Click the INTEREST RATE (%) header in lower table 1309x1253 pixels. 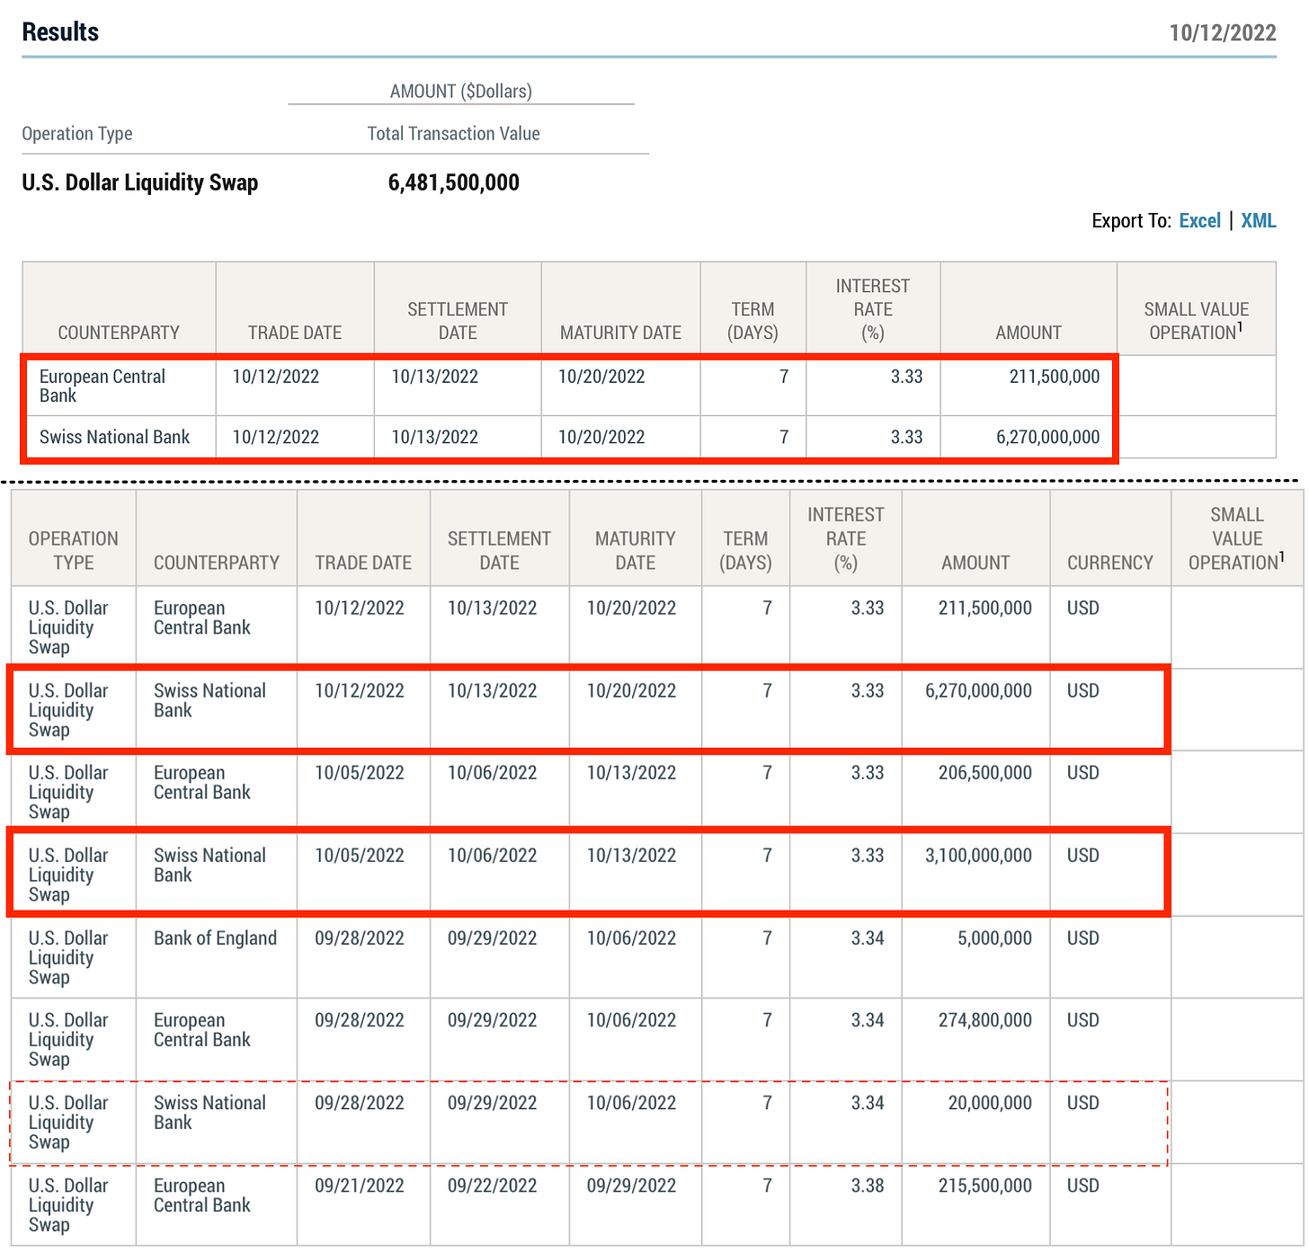coord(846,538)
